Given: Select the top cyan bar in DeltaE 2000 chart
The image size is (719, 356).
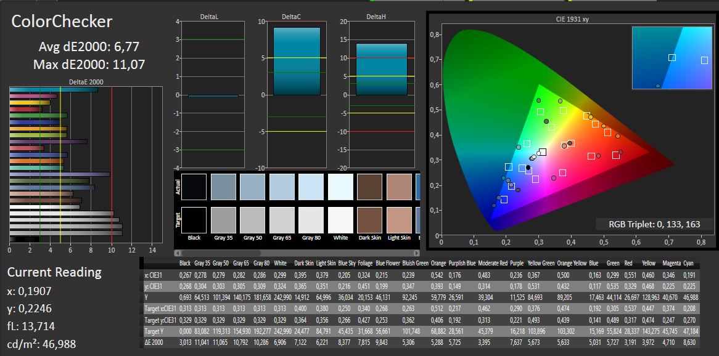Looking at the screenshot, I should click(54, 89).
